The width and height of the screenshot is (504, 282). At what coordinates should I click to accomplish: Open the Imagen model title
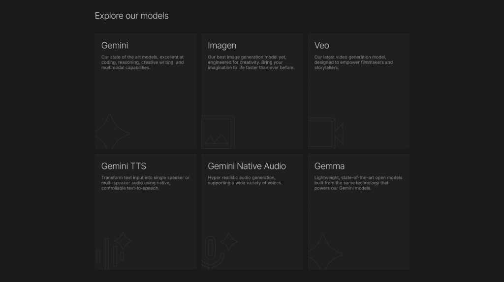(222, 46)
